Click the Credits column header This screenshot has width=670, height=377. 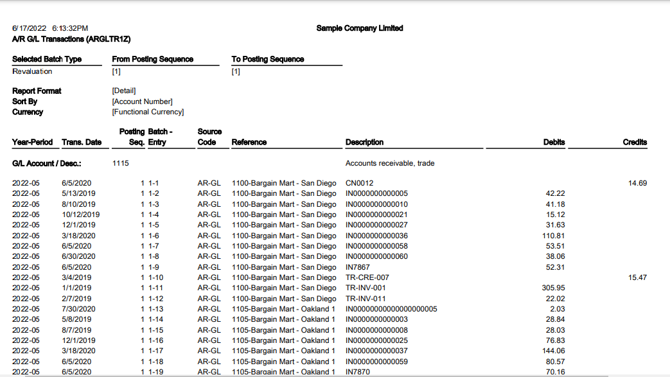coord(636,142)
